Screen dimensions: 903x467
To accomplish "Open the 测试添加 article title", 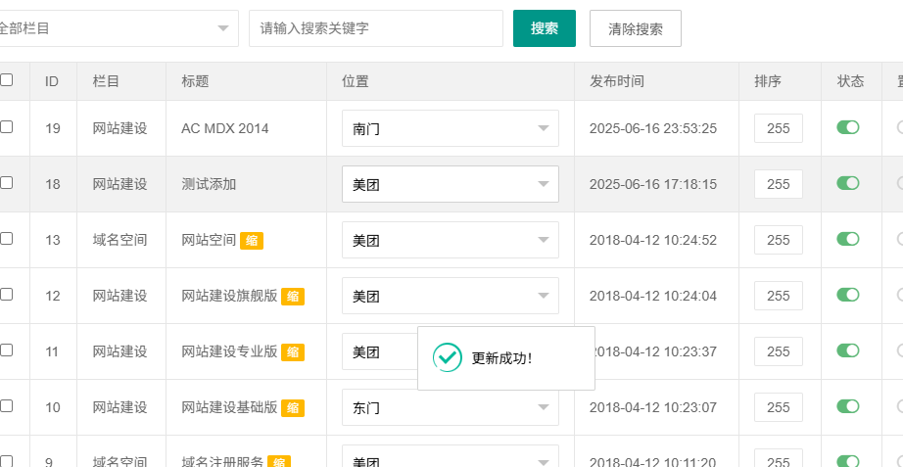I will tap(209, 184).
